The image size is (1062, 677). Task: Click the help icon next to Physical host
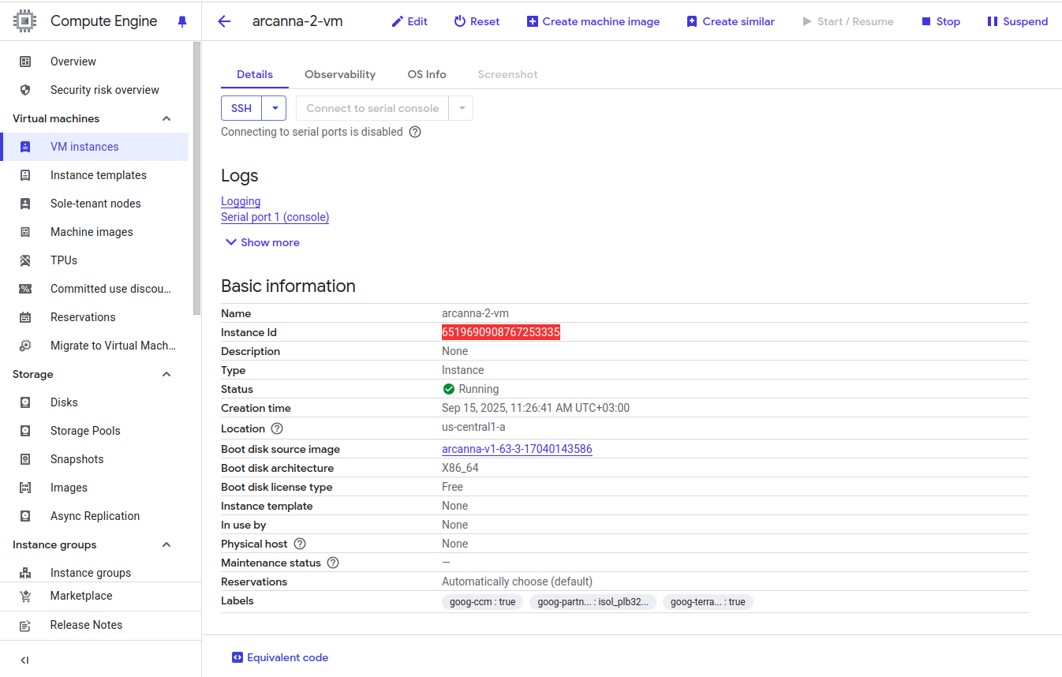[x=300, y=544]
